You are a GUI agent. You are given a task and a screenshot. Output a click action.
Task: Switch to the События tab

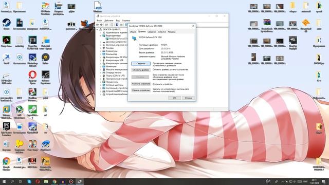162,32
